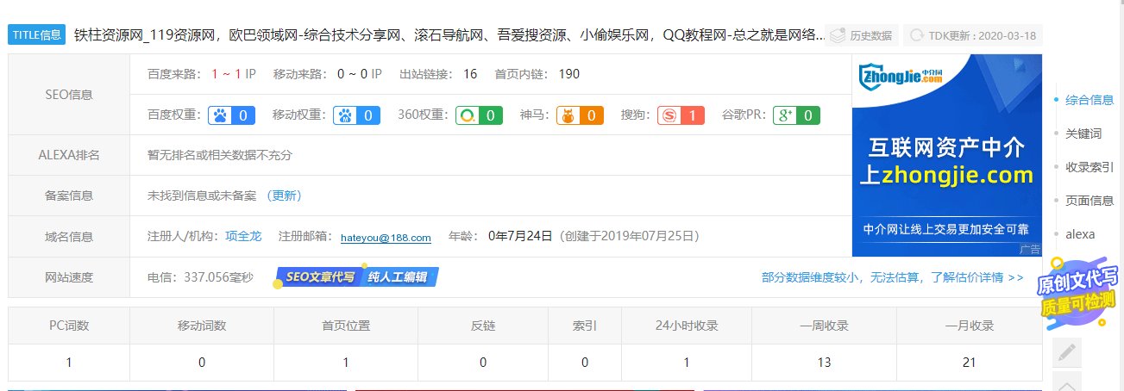Jump to 关键词 section
The width and height of the screenshot is (1124, 391).
(1083, 133)
